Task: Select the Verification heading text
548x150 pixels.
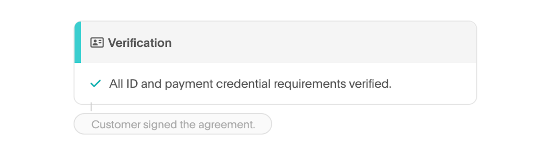Action: click(140, 43)
